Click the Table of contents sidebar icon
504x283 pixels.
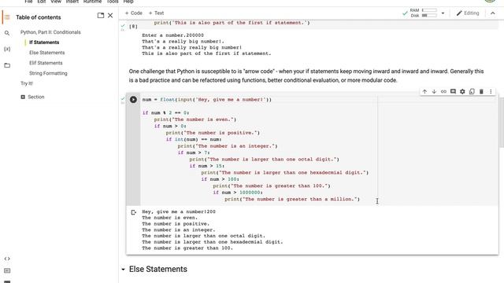[7, 17]
